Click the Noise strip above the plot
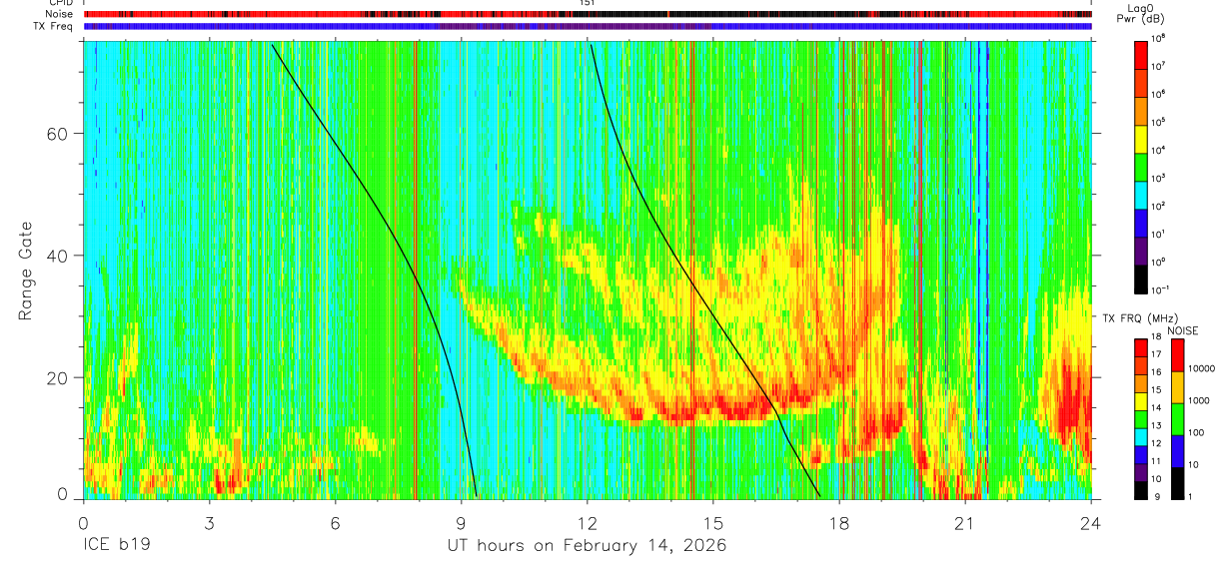 (588, 14)
